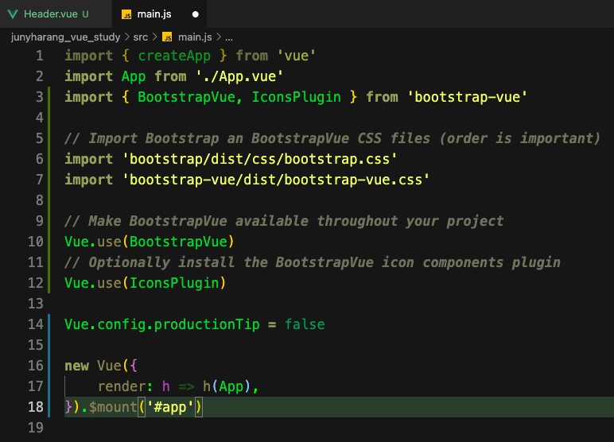Click the unsaved dot on main.js tab
614x442 pixels.
196,14
